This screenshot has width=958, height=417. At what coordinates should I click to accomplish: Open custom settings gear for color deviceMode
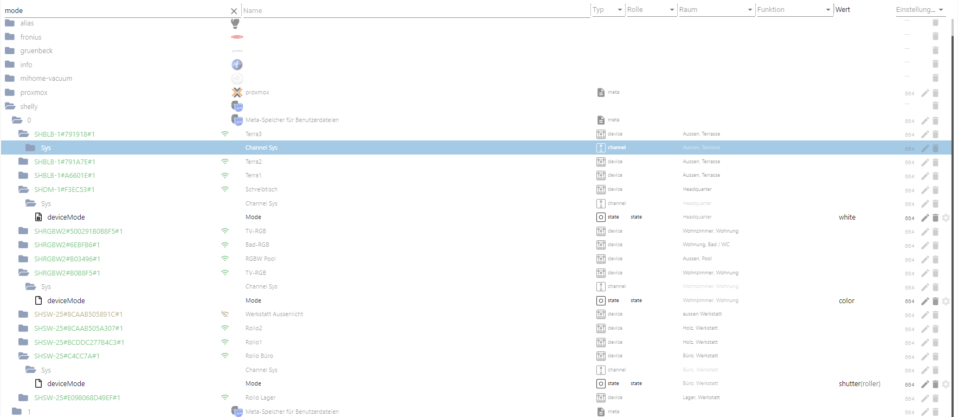[946, 301]
